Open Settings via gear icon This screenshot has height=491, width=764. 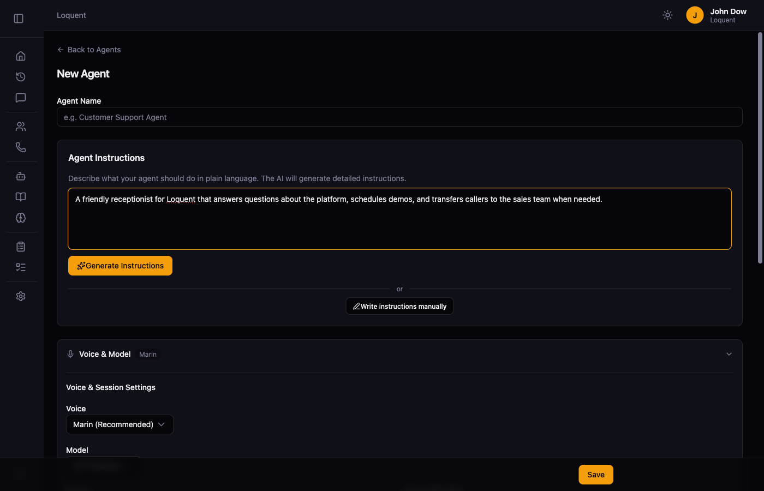(x=21, y=296)
